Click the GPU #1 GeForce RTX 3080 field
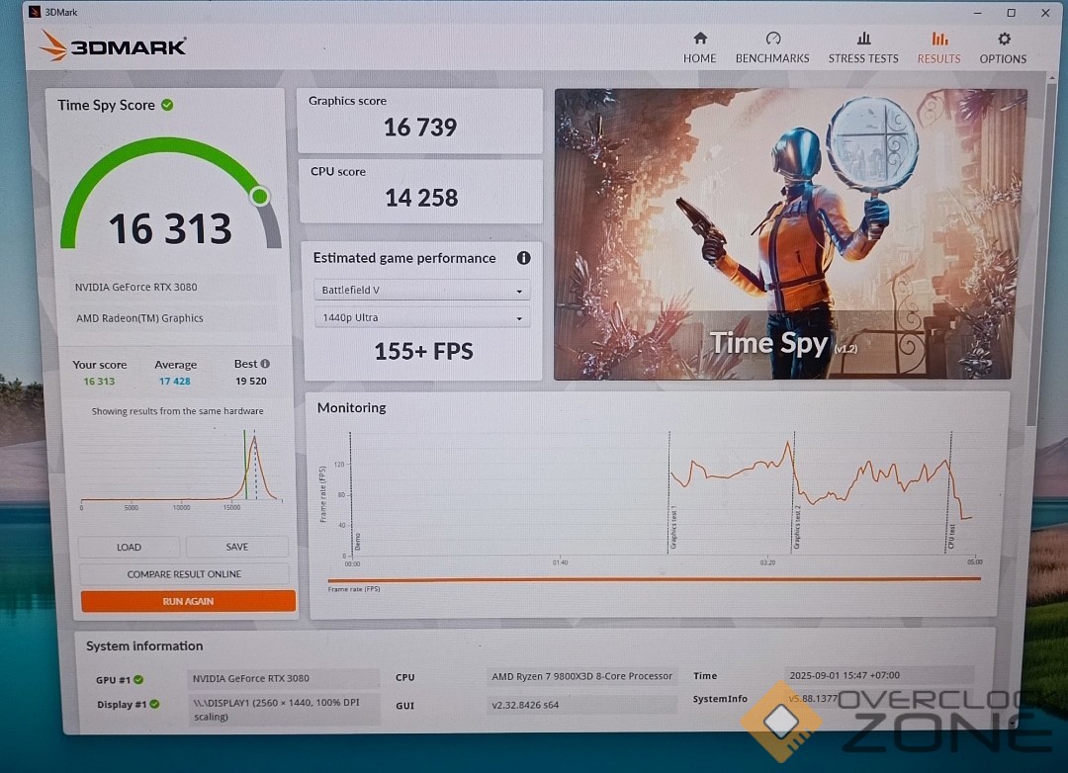 coord(283,678)
